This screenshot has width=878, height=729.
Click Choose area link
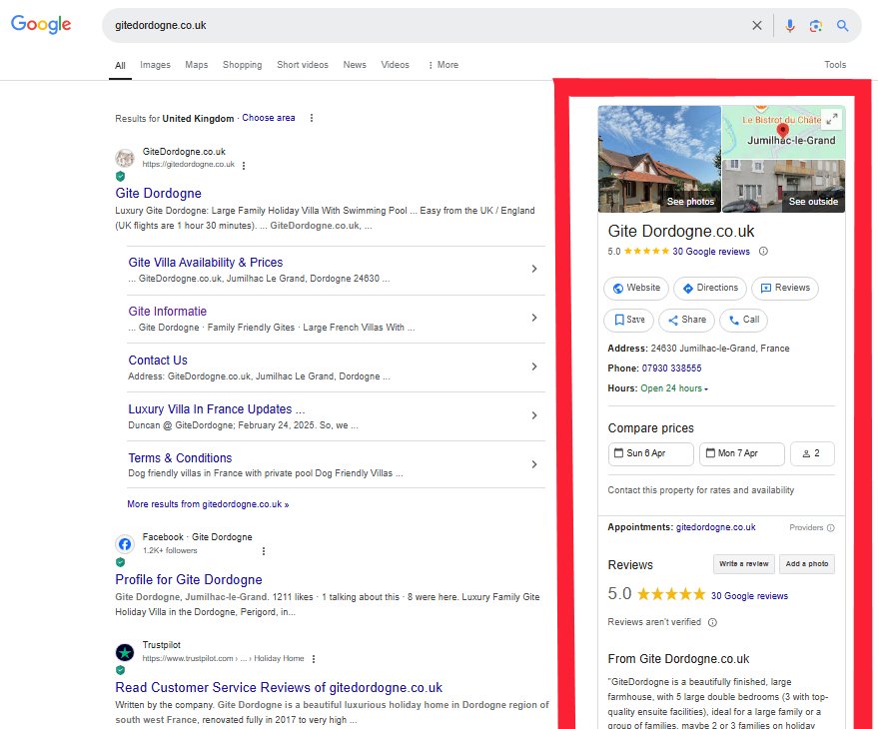pyautogui.click(x=269, y=118)
